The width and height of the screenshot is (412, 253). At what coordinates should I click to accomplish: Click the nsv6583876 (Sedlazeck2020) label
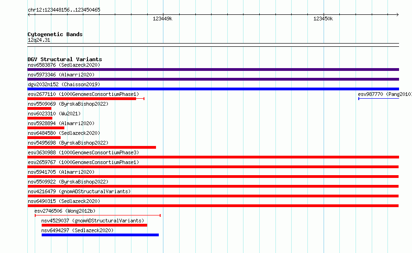click(x=64, y=65)
